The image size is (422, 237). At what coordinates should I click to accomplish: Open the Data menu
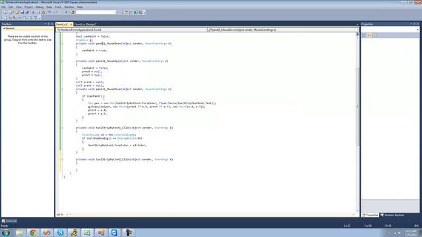coord(49,7)
